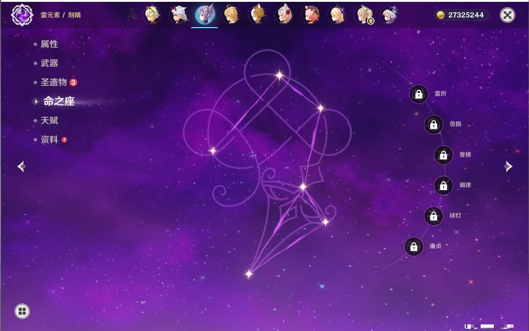
Task: Select the pale-blond character with gold headpiece
Action: click(152, 15)
